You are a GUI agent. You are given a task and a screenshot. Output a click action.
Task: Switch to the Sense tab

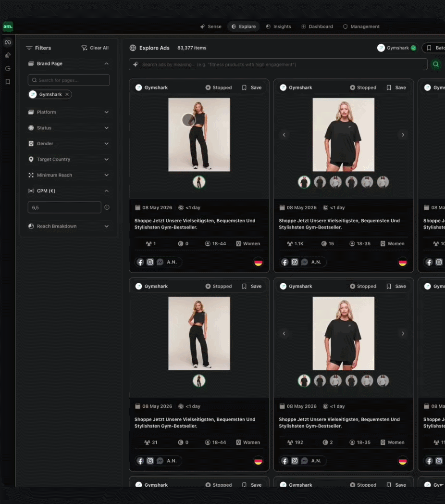coord(211,26)
